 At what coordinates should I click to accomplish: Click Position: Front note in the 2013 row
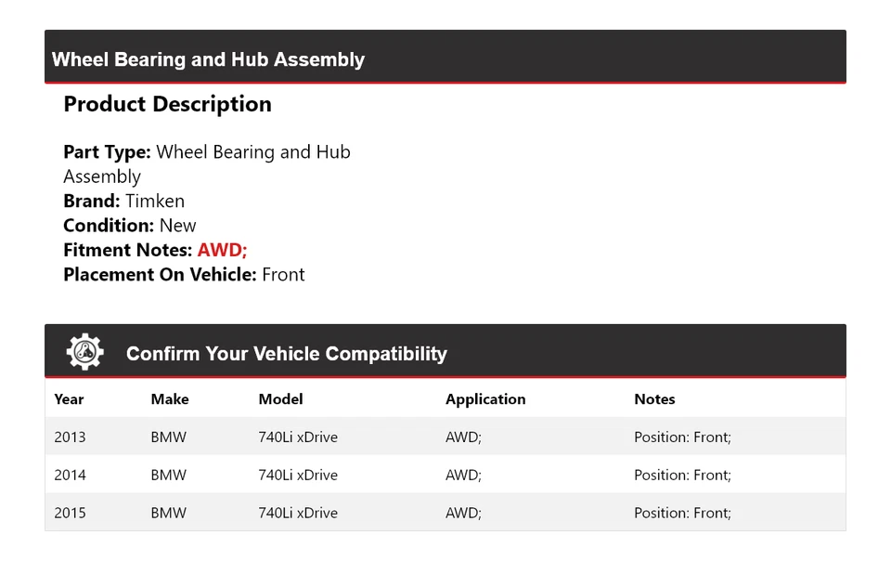(682, 437)
